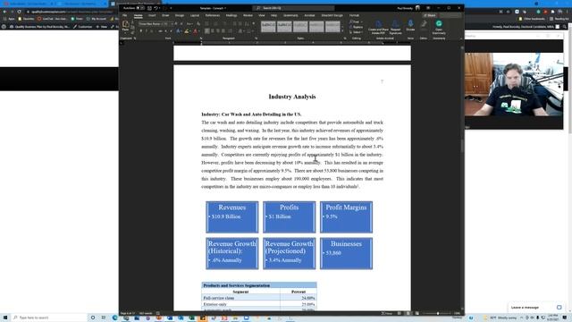Image resolution: width=572 pixels, height=322 pixels.
Task: Click the Word vertical scrollbar thumb
Action: coord(462,146)
